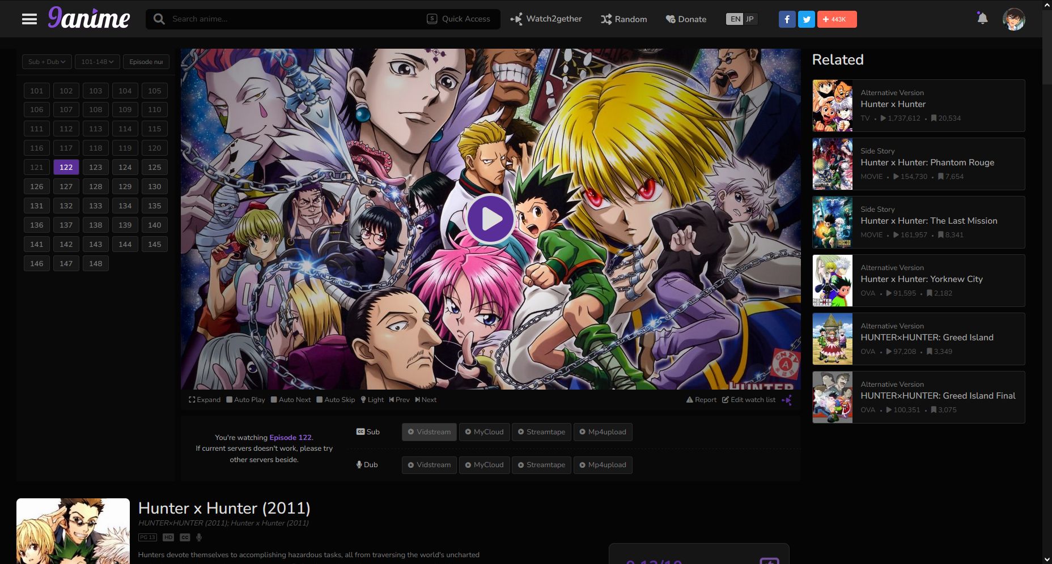This screenshot has width=1052, height=564.
Task: Open the hamburger menu
Action: 29,19
